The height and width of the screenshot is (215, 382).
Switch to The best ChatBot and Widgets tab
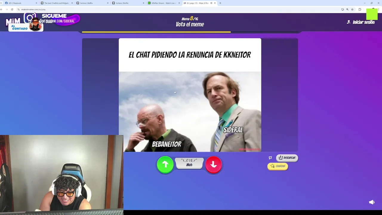(x=57, y=3)
